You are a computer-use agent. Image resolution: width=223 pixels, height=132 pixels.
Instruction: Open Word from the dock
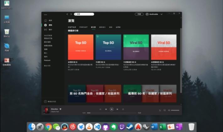(155, 127)
